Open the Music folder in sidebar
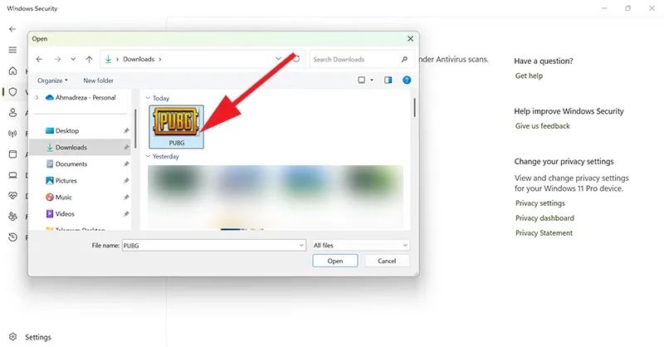This screenshot has height=347, width=664. click(x=64, y=198)
